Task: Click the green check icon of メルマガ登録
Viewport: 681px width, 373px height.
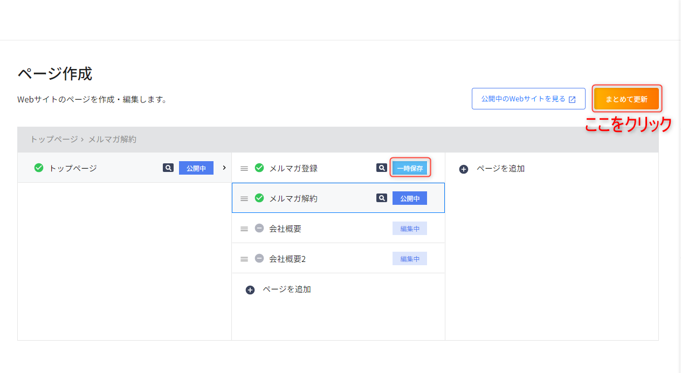Action: pyautogui.click(x=259, y=168)
